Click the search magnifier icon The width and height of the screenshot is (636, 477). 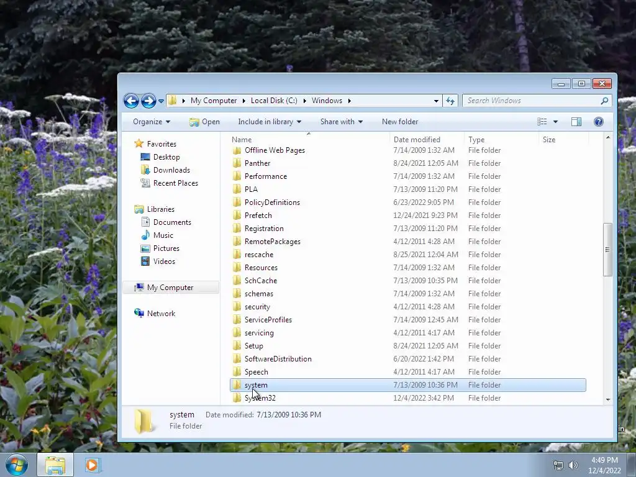pyautogui.click(x=604, y=101)
